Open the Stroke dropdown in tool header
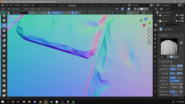The width and height of the screenshot is (185, 104). (x=104, y=13)
